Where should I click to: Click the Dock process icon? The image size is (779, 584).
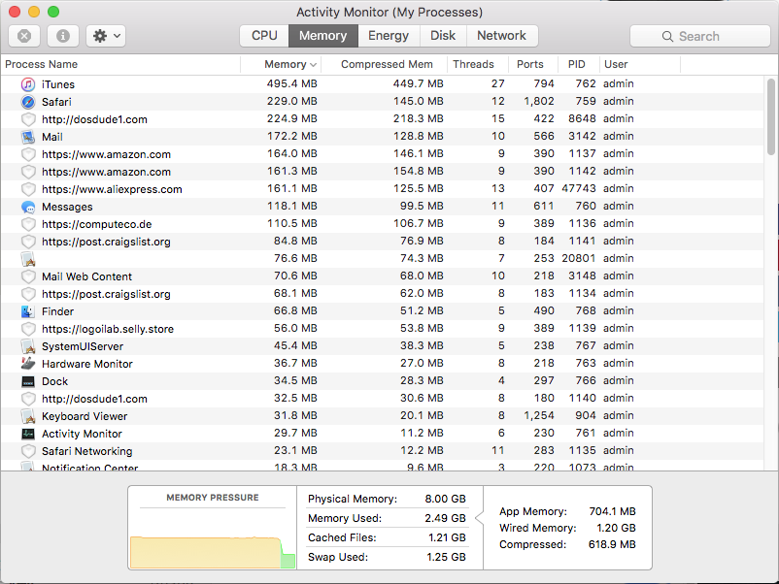pyautogui.click(x=28, y=381)
